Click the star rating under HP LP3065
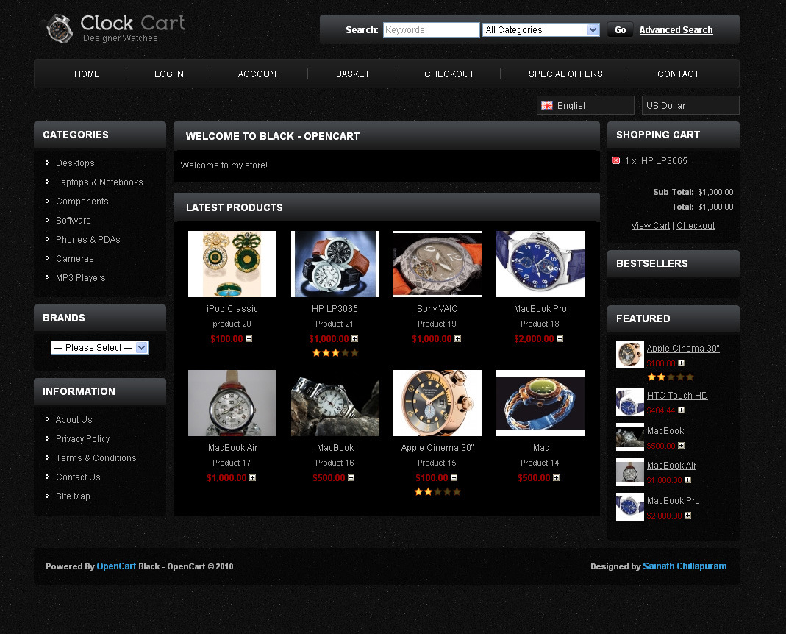786x634 pixels. 335,353
